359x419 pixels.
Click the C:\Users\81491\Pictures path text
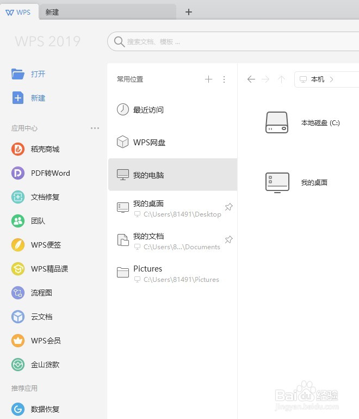click(x=181, y=280)
